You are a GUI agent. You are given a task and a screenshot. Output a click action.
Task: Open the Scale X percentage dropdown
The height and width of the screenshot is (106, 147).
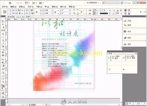point(52,10)
